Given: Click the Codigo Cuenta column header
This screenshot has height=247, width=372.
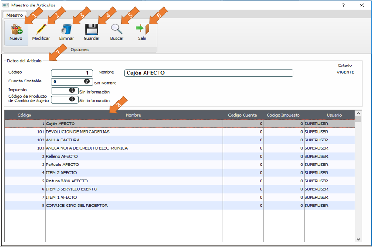Looking at the screenshot, I should tap(243, 115).
